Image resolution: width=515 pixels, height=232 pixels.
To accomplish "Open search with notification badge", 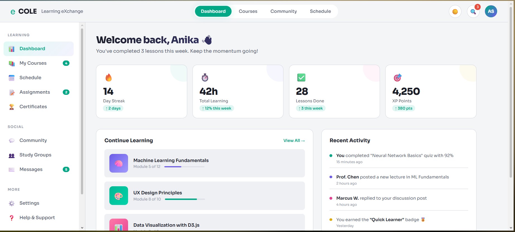I will point(473,11).
